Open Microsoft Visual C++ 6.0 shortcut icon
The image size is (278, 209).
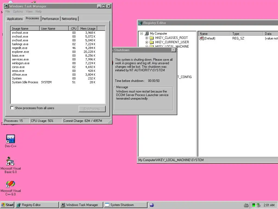point(11,184)
